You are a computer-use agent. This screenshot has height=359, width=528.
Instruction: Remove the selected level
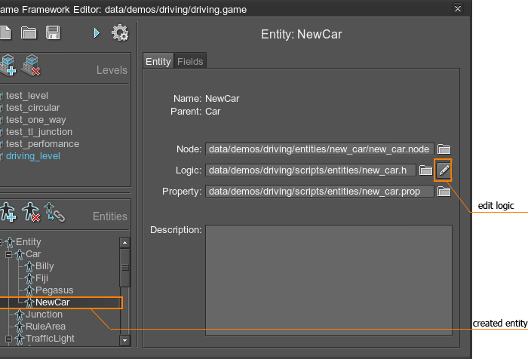31,66
